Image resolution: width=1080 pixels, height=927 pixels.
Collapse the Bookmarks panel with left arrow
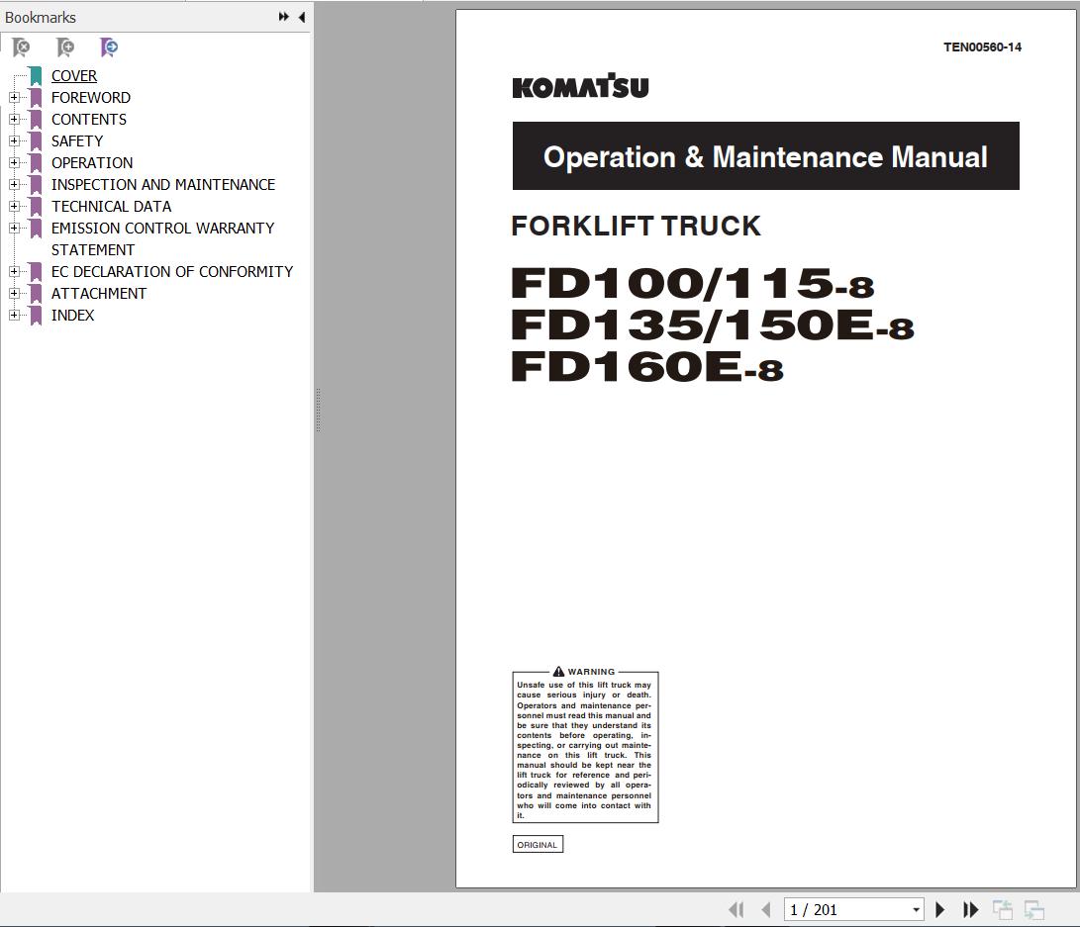(x=302, y=17)
